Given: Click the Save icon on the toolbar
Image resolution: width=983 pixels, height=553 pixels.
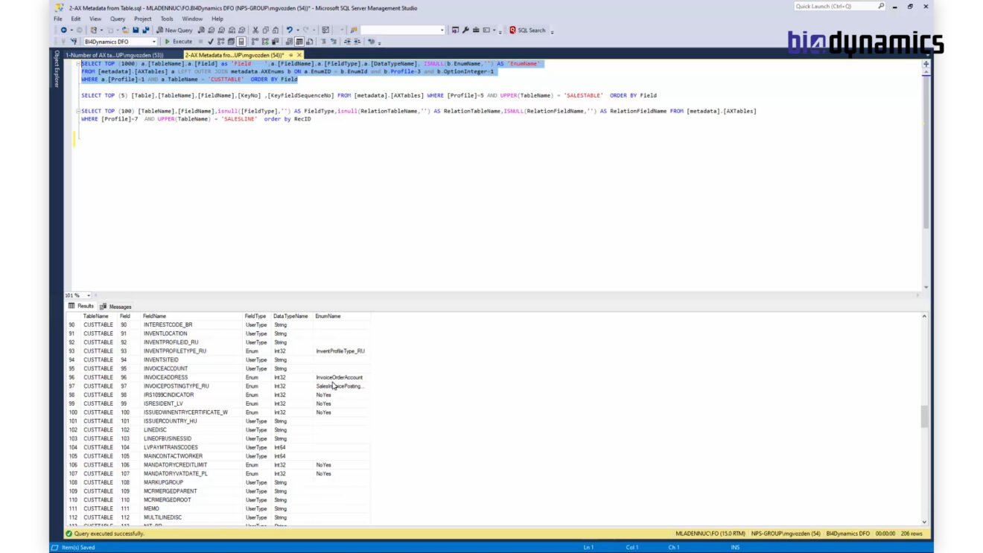Looking at the screenshot, I should 135,30.
